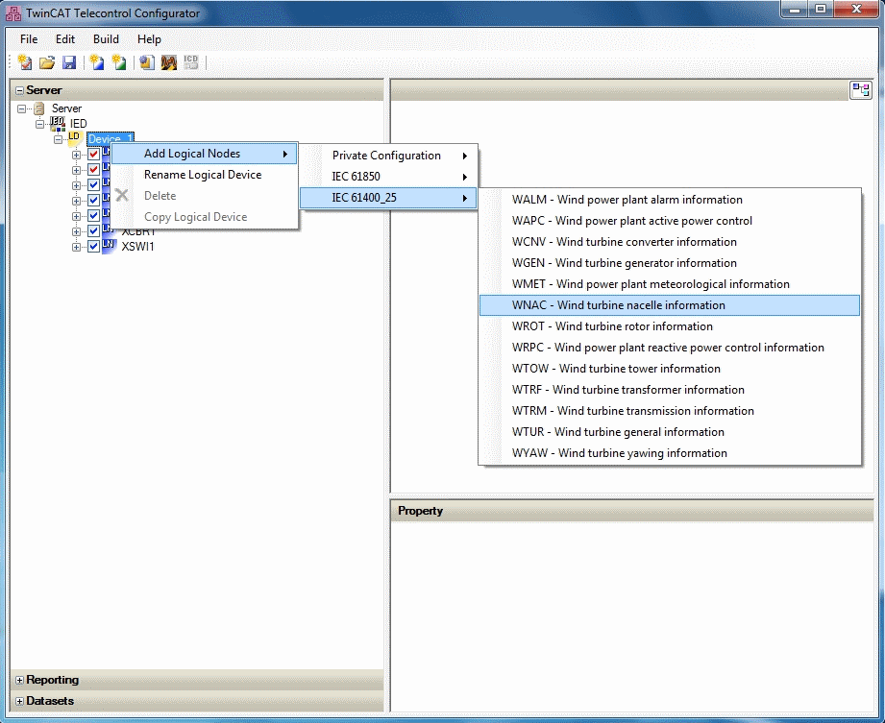885x723 pixels.
Task: Select the XSWI1 tree item
Action: [x=137, y=247]
